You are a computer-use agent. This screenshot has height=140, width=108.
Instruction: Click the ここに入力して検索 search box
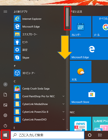click(48, 135)
